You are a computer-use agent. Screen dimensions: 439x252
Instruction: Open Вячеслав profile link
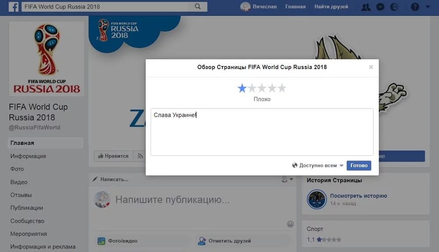click(265, 7)
